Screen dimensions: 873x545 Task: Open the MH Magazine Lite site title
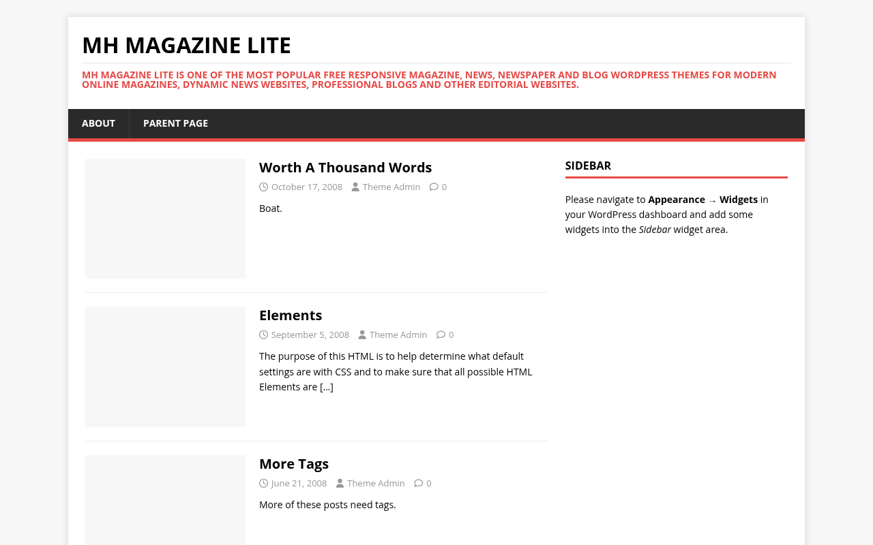186,45
